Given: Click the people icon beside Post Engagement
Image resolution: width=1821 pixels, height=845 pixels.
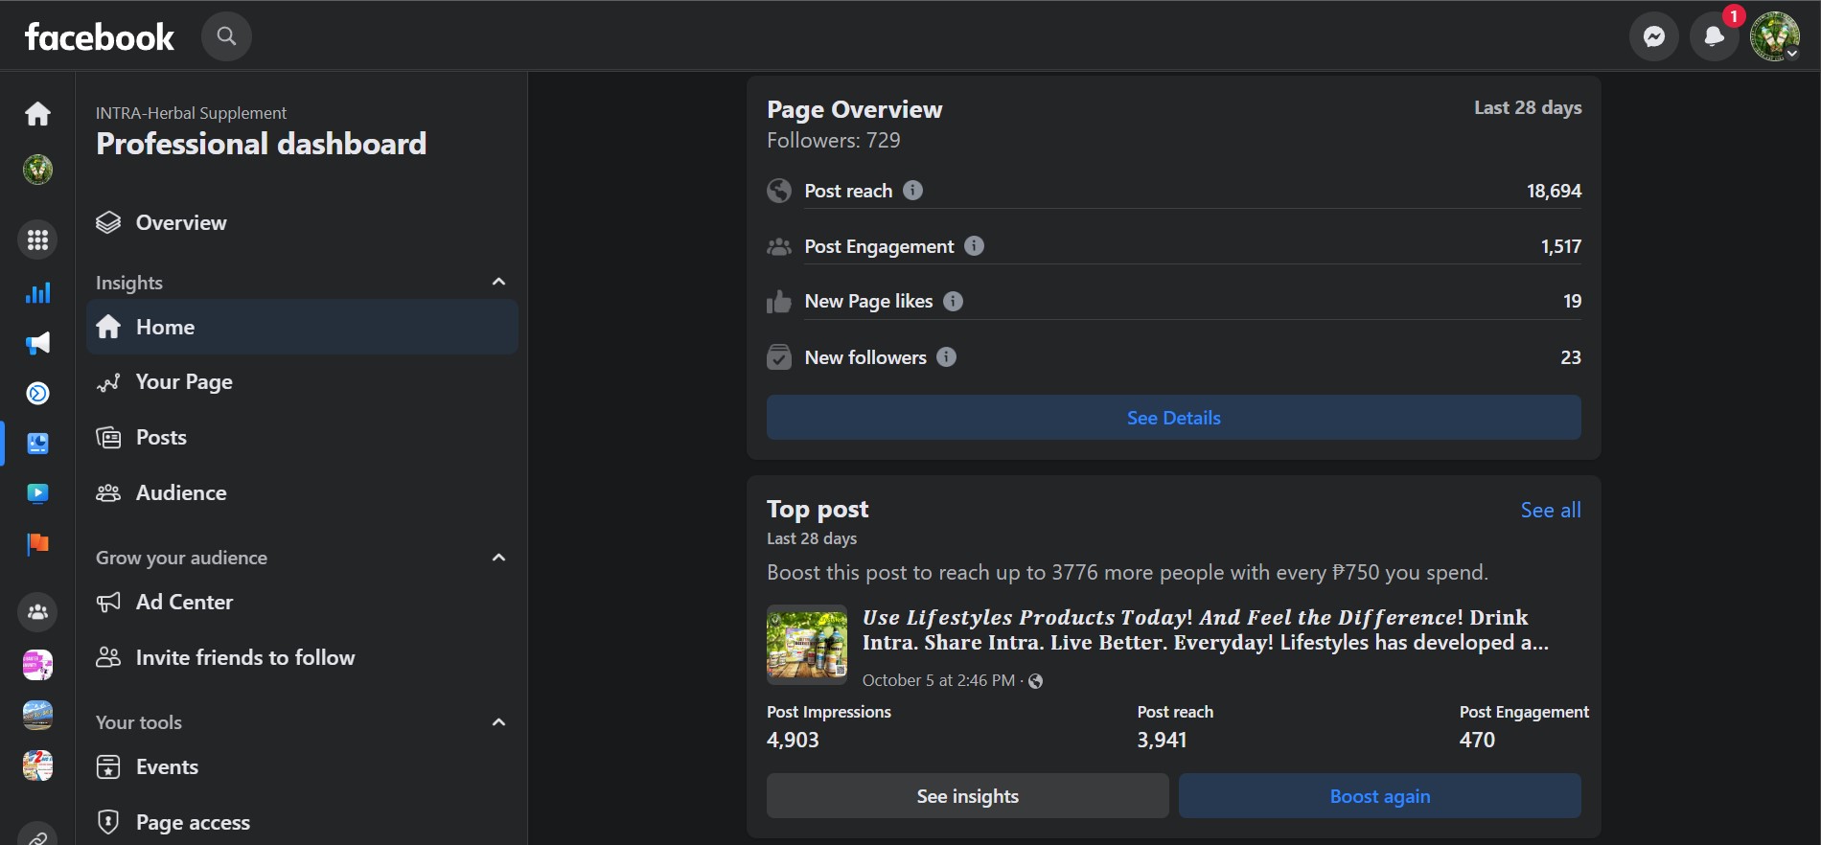Looking at the screenshot, I should click(779, 246).
